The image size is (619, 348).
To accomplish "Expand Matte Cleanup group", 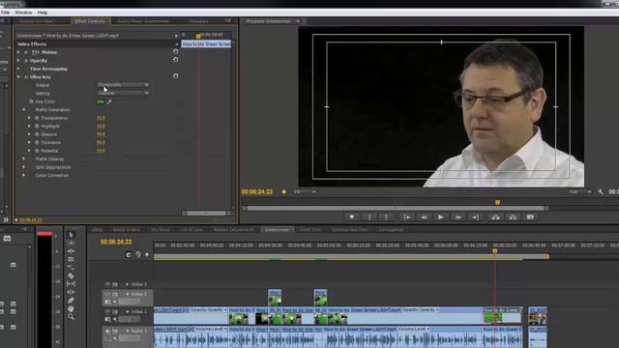I will tap(24, 159).
